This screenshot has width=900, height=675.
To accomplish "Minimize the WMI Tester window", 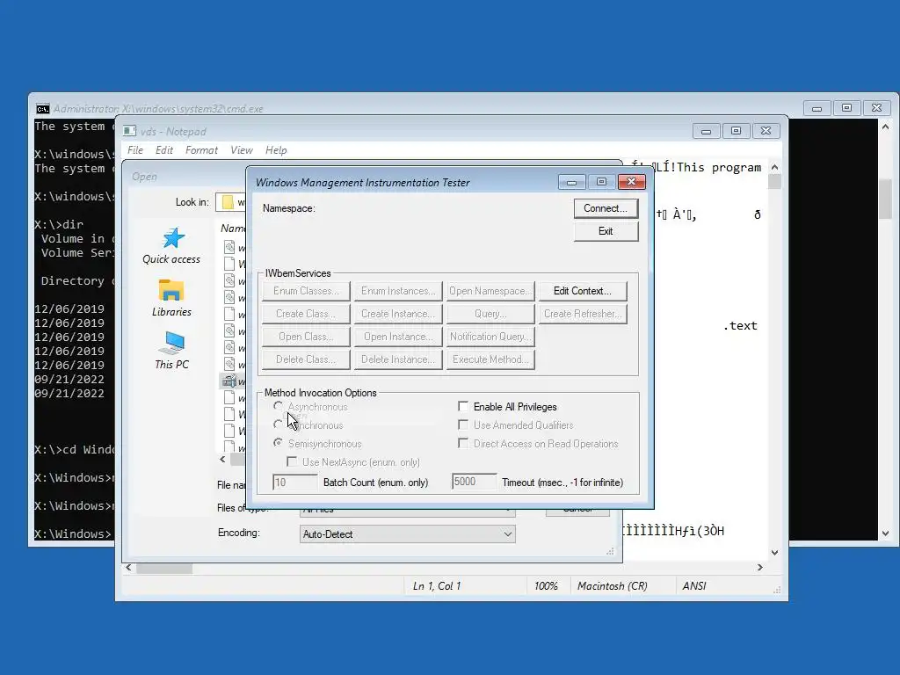I will [x=571, y=182].
